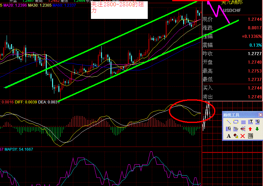
Task: Click the 涨幅 value +0.1336%
Action: pyautogui.click(x=252, y=36)
